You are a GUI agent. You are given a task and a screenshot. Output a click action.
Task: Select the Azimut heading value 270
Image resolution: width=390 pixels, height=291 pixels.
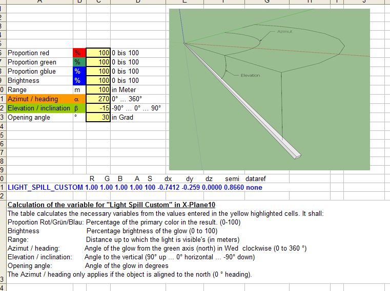98,99
